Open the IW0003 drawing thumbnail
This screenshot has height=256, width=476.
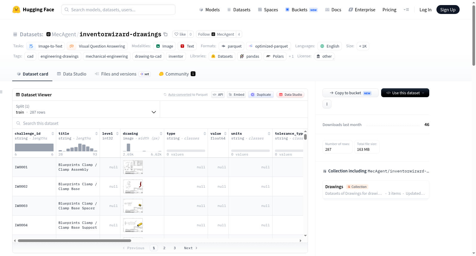[133, 206]
